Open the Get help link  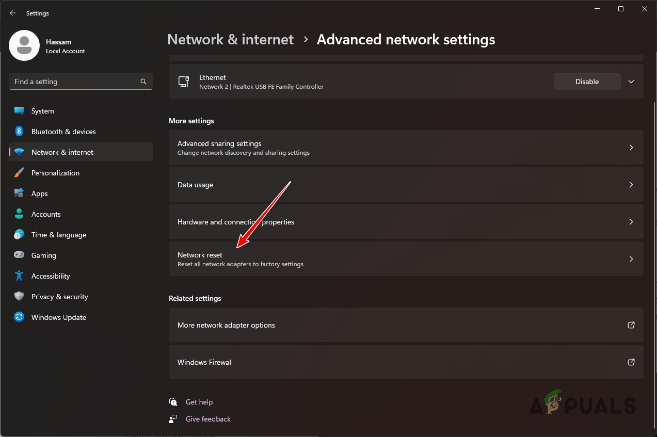tap(199, 401)
